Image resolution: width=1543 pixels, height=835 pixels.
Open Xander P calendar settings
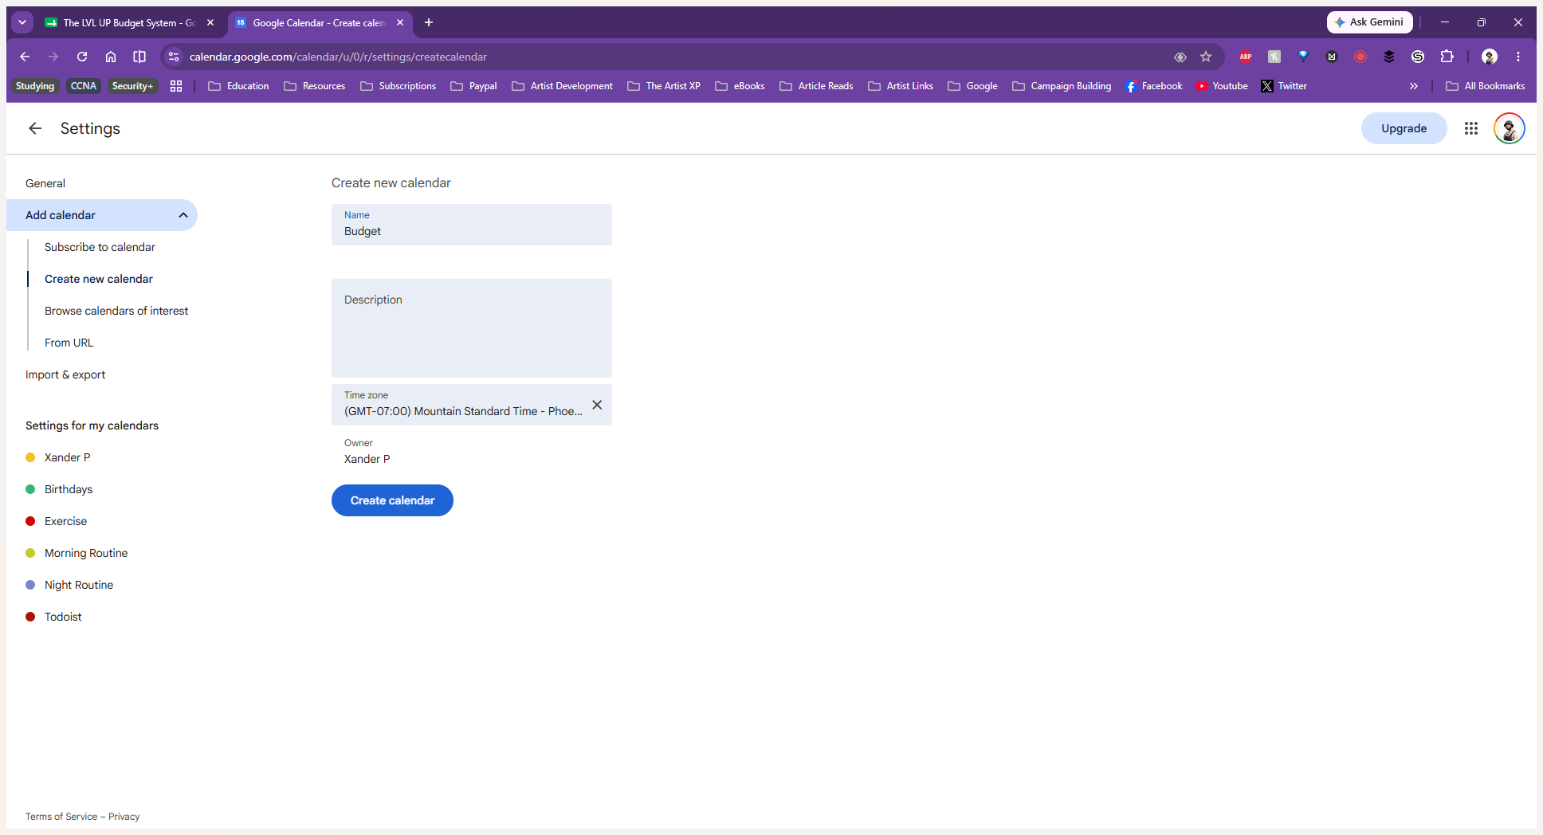click(67, 457)
